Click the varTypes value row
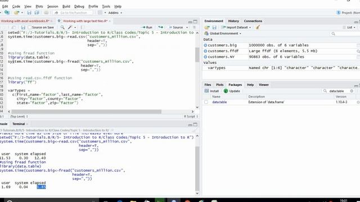360x202 pixels. pyautogui.click(x=281, y=68)
